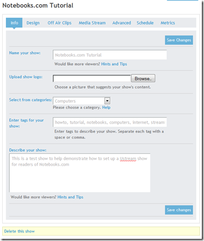Click the Delete this show link
The width and height of the screenshot is (204, 241).
coord(19,231)
